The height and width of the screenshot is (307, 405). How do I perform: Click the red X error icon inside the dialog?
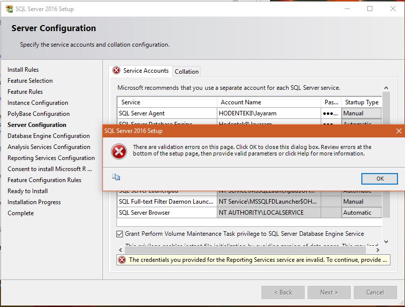click(x=119, y=151)
